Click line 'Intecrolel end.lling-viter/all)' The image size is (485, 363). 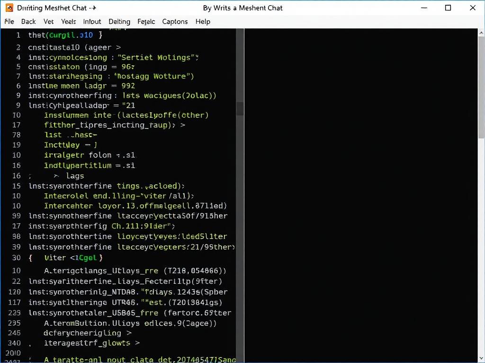pos(119,196)
